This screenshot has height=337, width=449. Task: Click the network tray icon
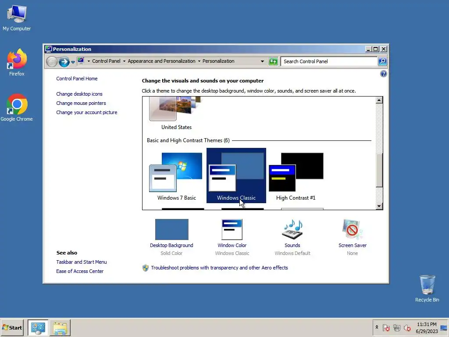point(396,327)
